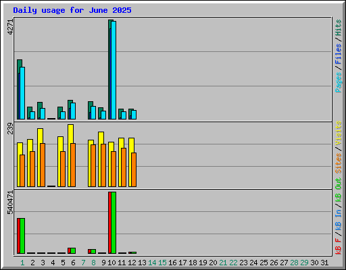Click day 11 on the x-axis
Image resolution: width=346 pixels, height=270 pixels.
point(122,263)
